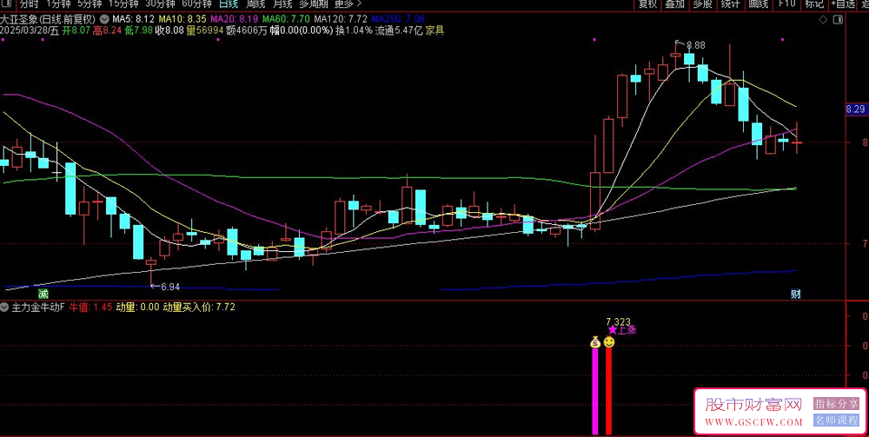The width and height of the screenshot is (869, 437).
Task: Open F10 company info
Action: click(786, 3)
